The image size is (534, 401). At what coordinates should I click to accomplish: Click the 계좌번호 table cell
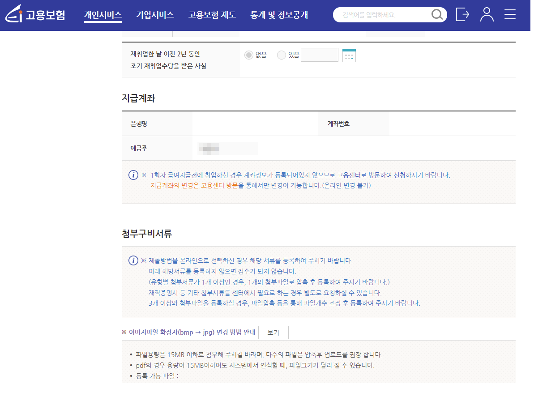point(353,124)
